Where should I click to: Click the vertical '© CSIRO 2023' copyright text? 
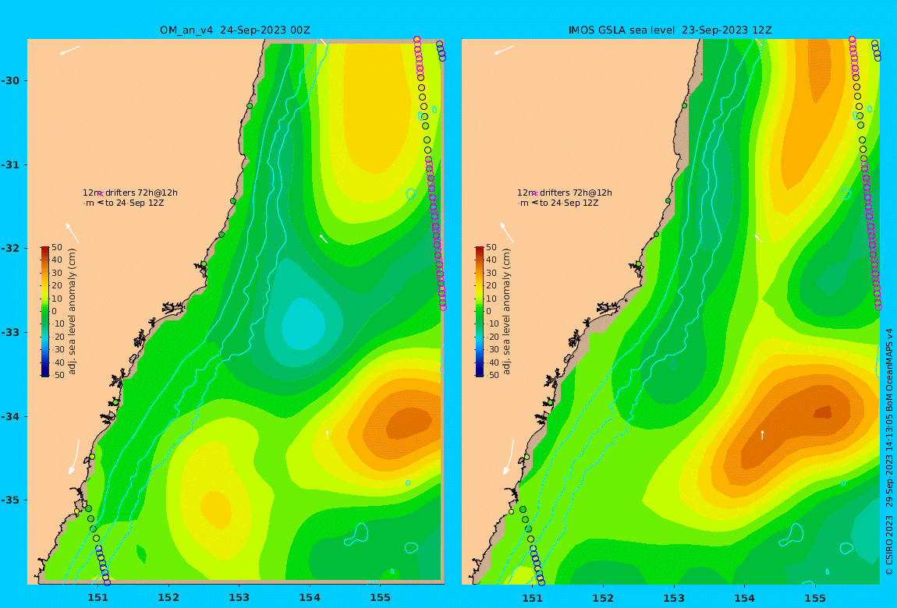[x=889, y=545]
